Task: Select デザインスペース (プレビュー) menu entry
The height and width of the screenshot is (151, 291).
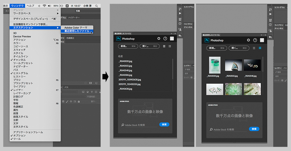Action: (x=35, y=19)
